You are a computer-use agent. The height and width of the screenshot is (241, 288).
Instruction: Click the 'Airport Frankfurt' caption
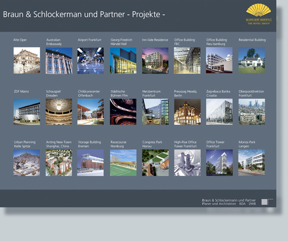click(89, 40)
